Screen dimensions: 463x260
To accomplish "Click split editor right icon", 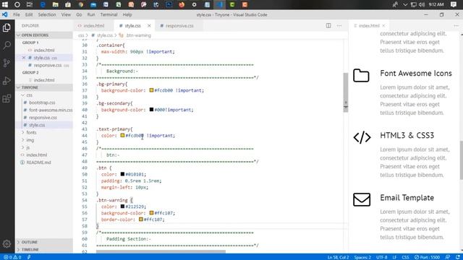I will [x=328, y=26].
